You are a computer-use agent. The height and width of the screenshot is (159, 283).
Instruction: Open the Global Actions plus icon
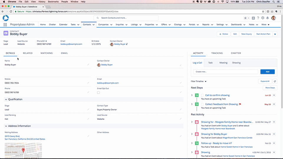click(x=254, y=18)
